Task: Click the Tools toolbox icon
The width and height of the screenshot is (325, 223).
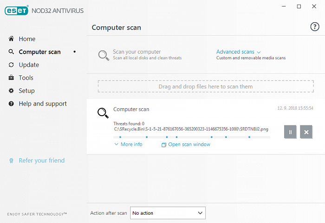Action: 11,78
